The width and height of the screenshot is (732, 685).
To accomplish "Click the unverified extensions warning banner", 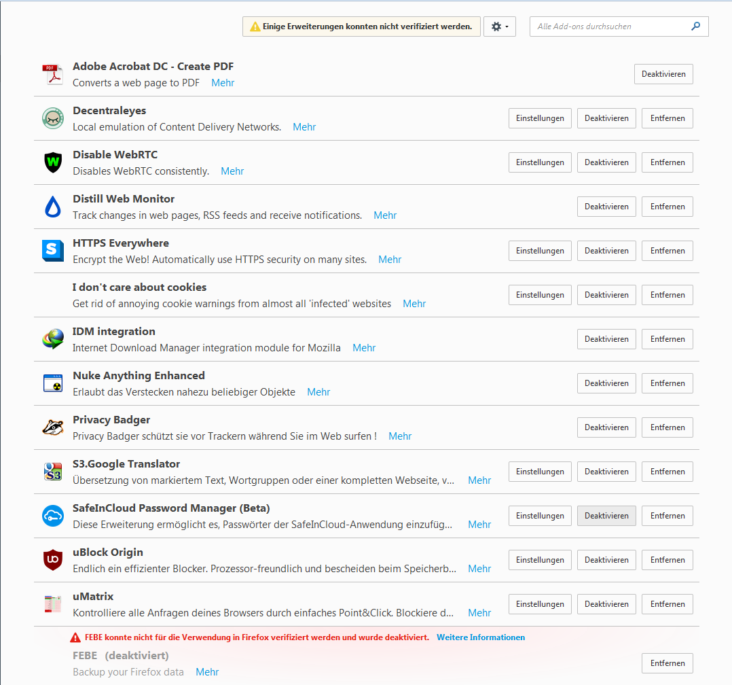I will click(x=361, y=27).
